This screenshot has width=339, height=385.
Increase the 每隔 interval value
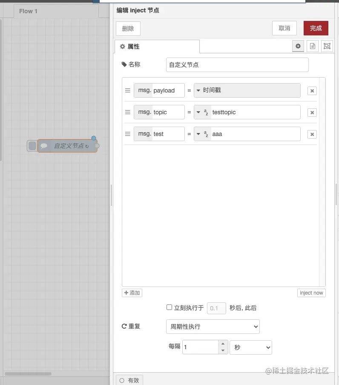(223, 344)
